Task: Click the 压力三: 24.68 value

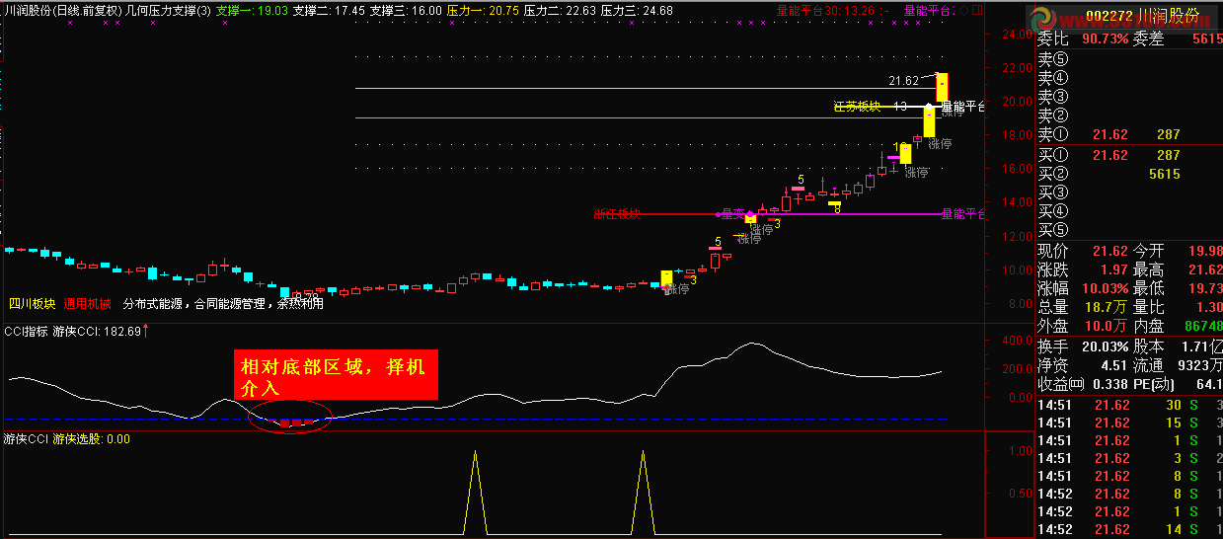Action: (x=637, y=10)
